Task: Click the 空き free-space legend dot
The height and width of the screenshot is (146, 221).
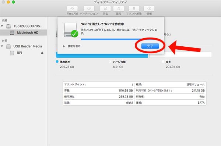Action: tap(163, 61)
